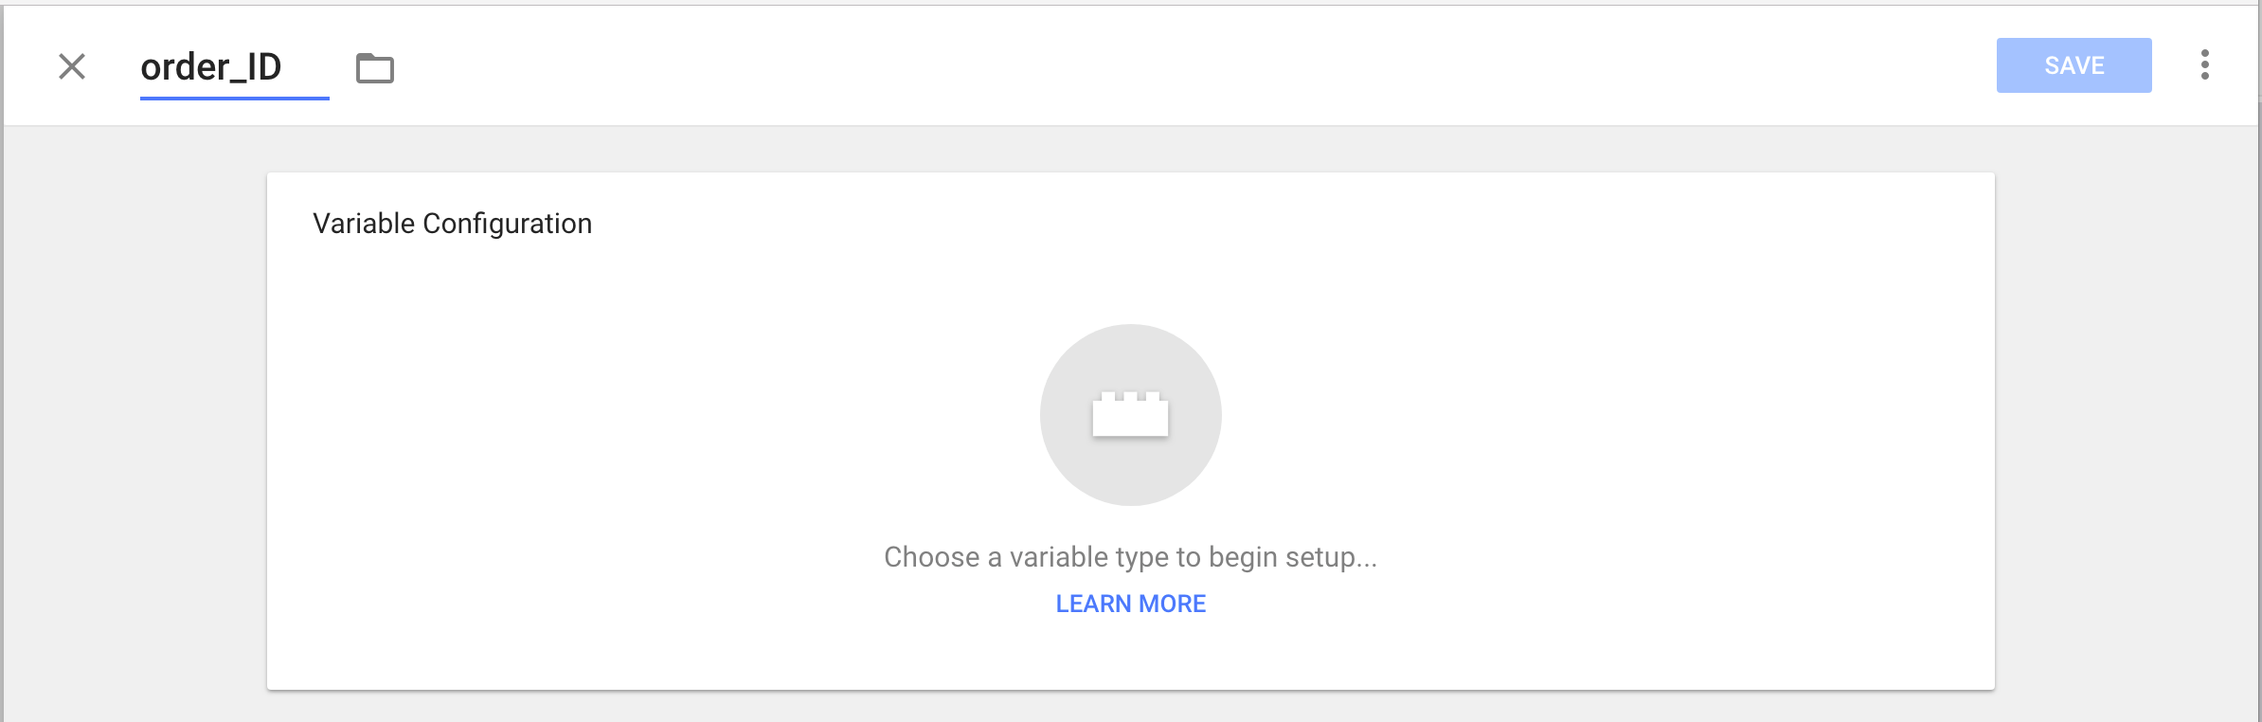The width and height of the screenshot is (2262, 722).
Task: Click the gray brick variable type icon
Action: click(1130, 415)
